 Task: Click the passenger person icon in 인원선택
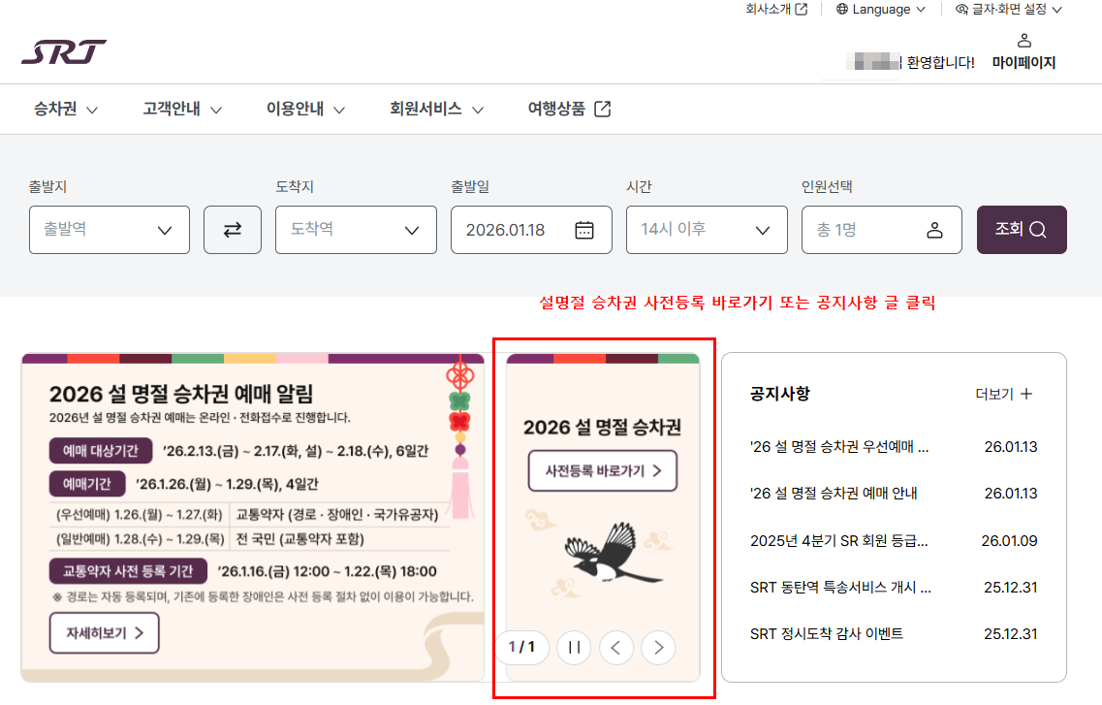click(934, 230)
